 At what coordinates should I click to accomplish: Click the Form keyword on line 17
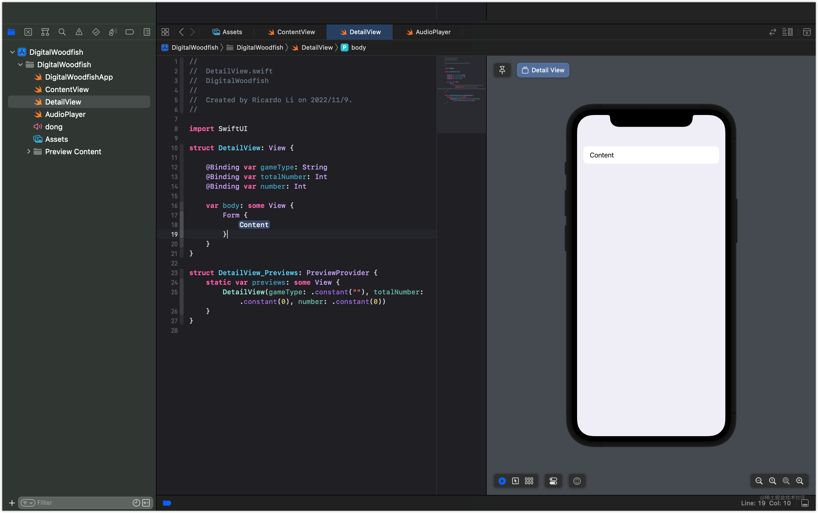[x=231, y=215]
